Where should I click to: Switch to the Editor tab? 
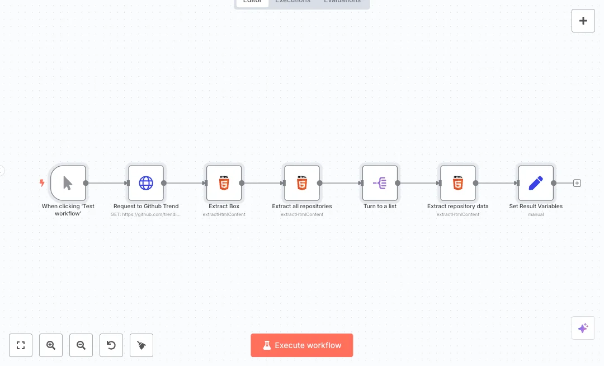252,2
